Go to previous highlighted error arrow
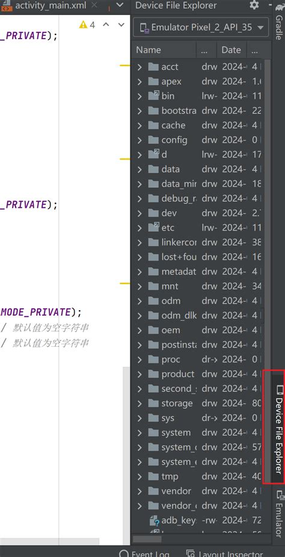The width and height of the screenshot is (285, 557). coord(106,25)
